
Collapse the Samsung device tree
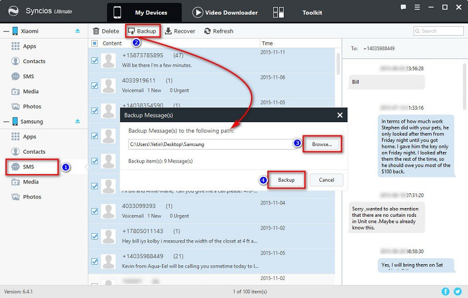coord(6,122)
